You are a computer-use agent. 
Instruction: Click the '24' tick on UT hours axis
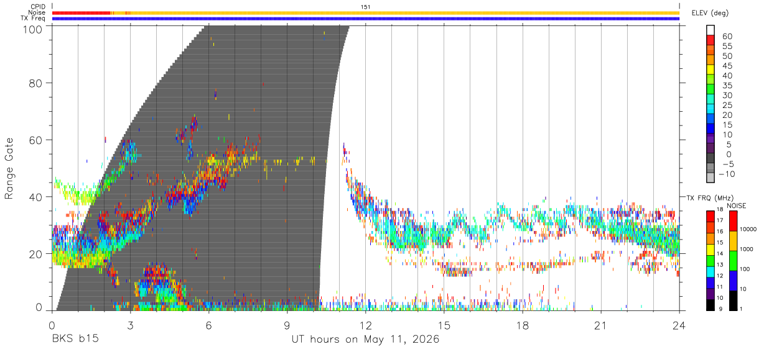(679, 324)
